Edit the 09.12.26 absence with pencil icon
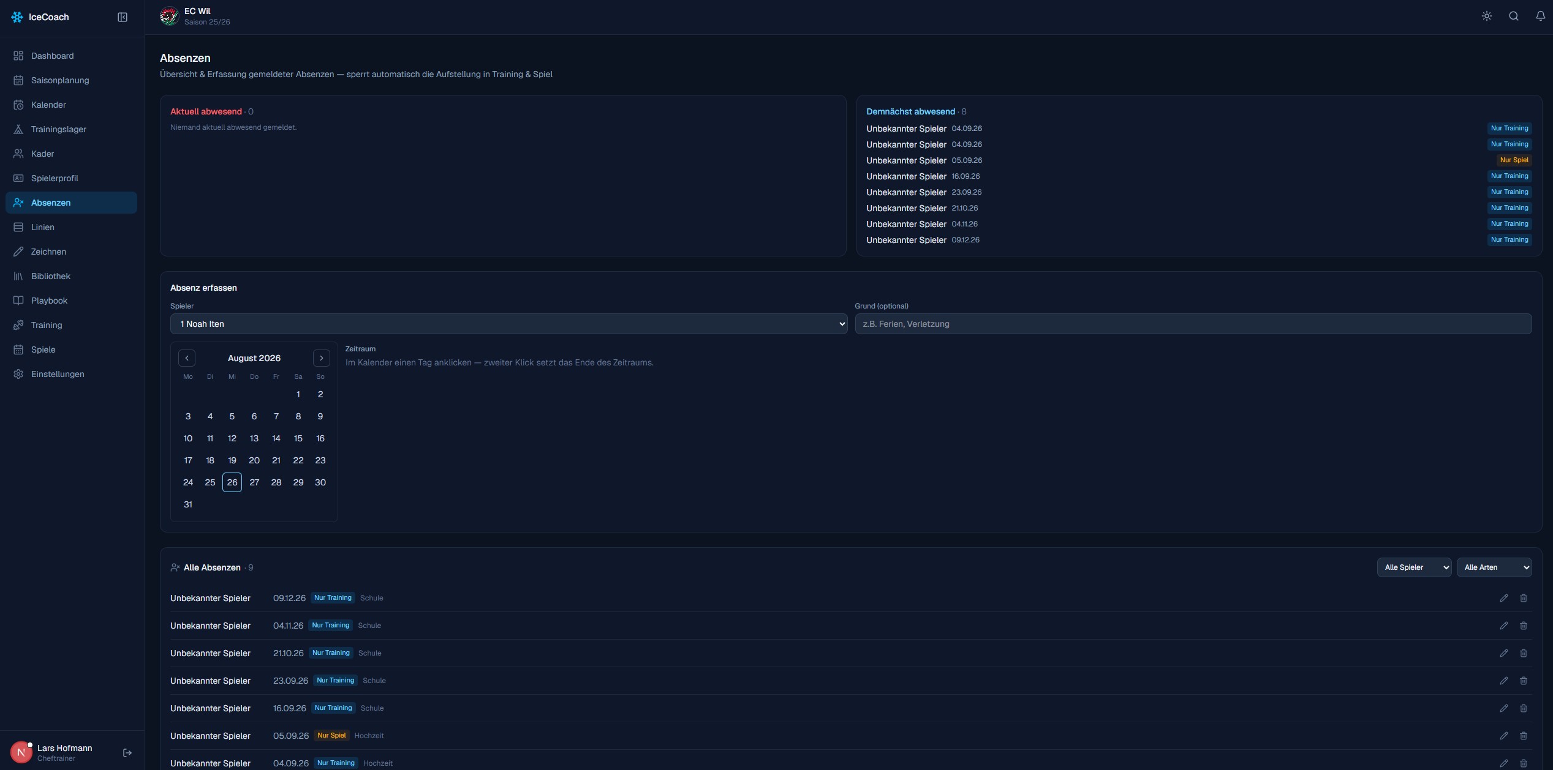The height and width of the screenshot is (770, 1553). click(x=1504, y=598)
